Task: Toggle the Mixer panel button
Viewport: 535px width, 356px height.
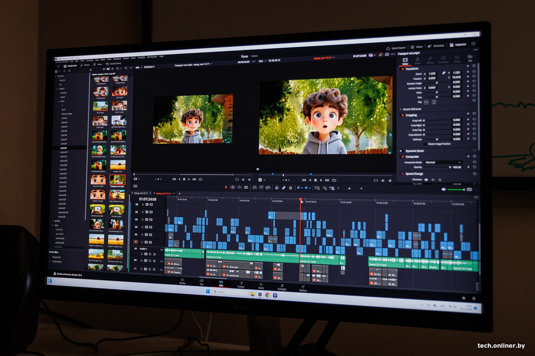Action: pyautogui.click(x=417, y=47)
